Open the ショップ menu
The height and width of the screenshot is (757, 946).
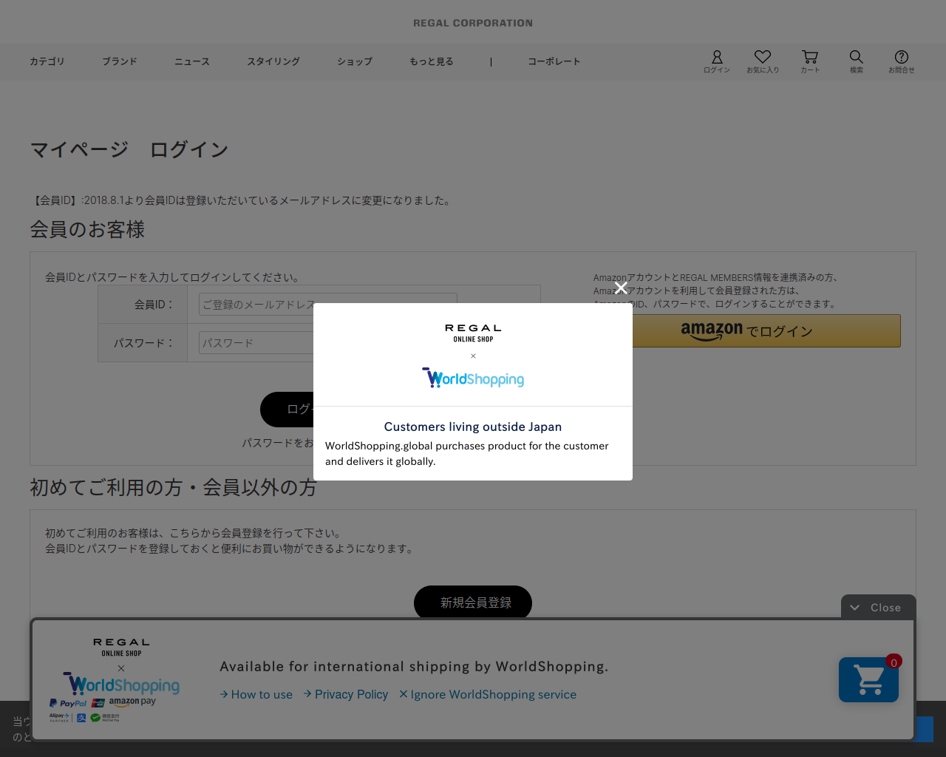point(355,61)
